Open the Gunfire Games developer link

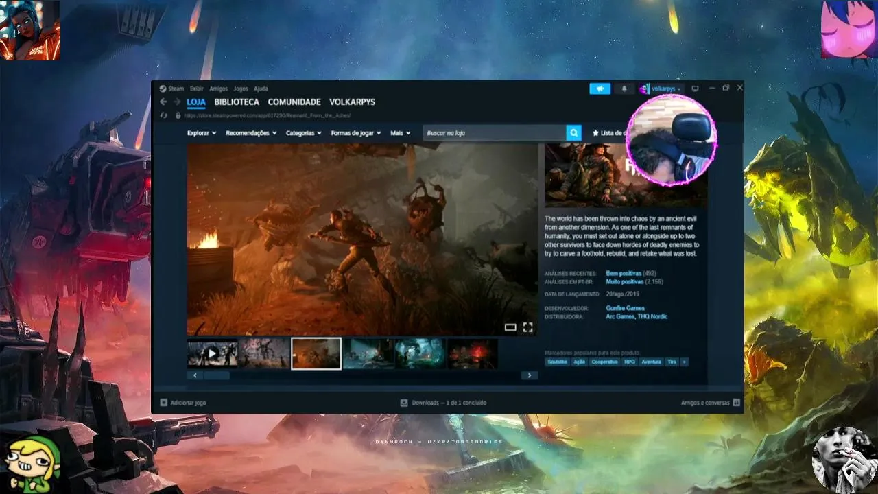[626, 308]
